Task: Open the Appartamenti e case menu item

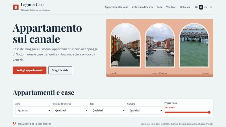Action: (x=116, y=7)
